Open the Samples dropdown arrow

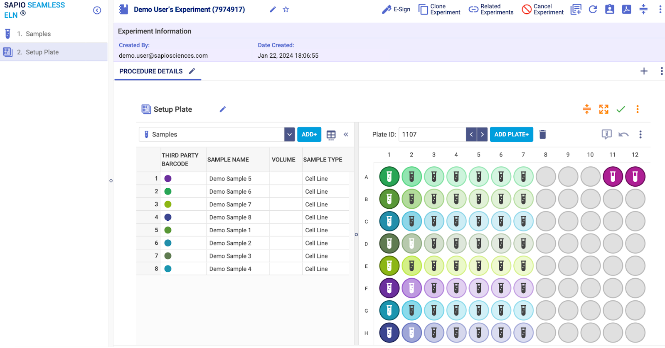pos(289,134)
